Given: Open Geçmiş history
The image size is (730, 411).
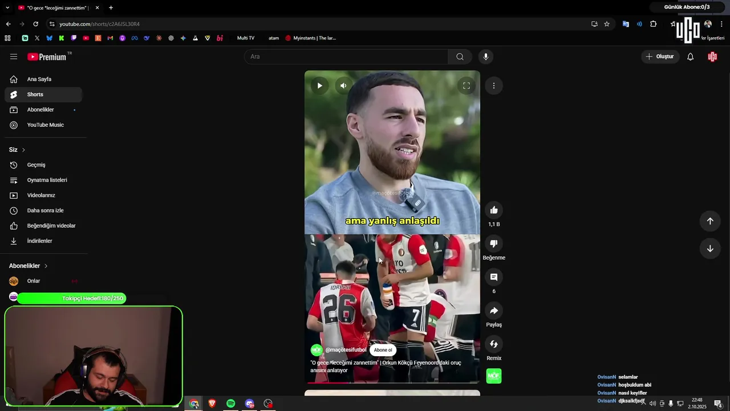Looking at the screenshot, I should pos(43,165).
